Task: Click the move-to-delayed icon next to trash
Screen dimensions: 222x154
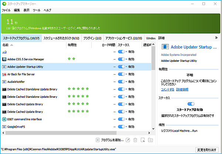Action: point(143,140)
